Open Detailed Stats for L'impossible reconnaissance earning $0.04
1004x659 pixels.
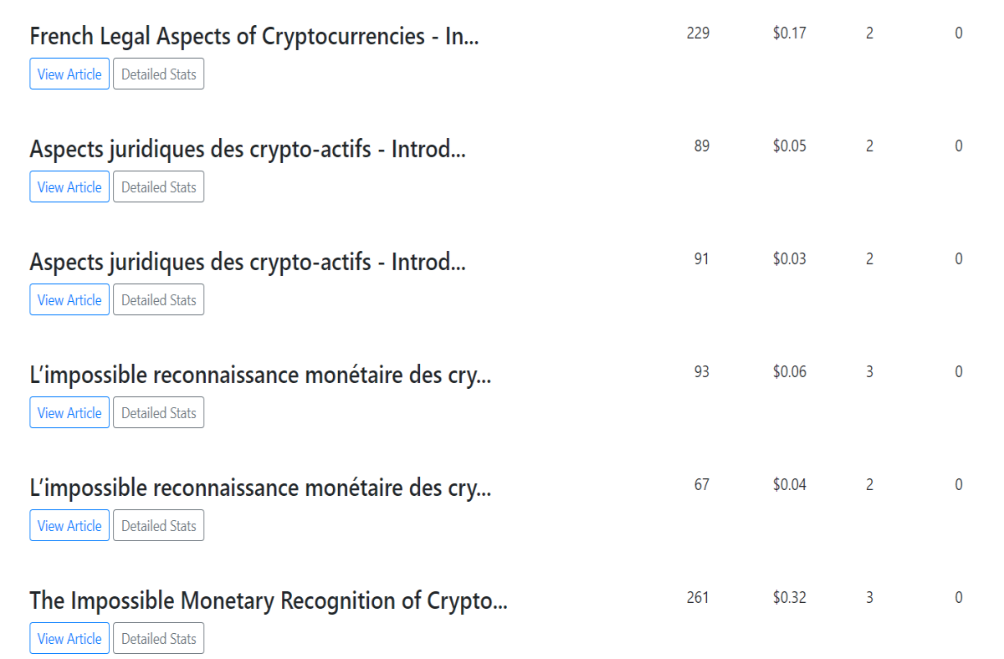pos(159,525)
